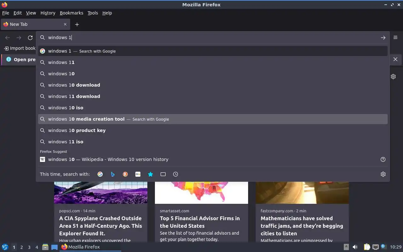This screenshot has height=252, width=403.
Task: Open the History menu
Action: (48, 13)
